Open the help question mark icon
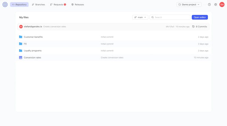The height and width of the screenshot is (126, 227). point(209,5)
